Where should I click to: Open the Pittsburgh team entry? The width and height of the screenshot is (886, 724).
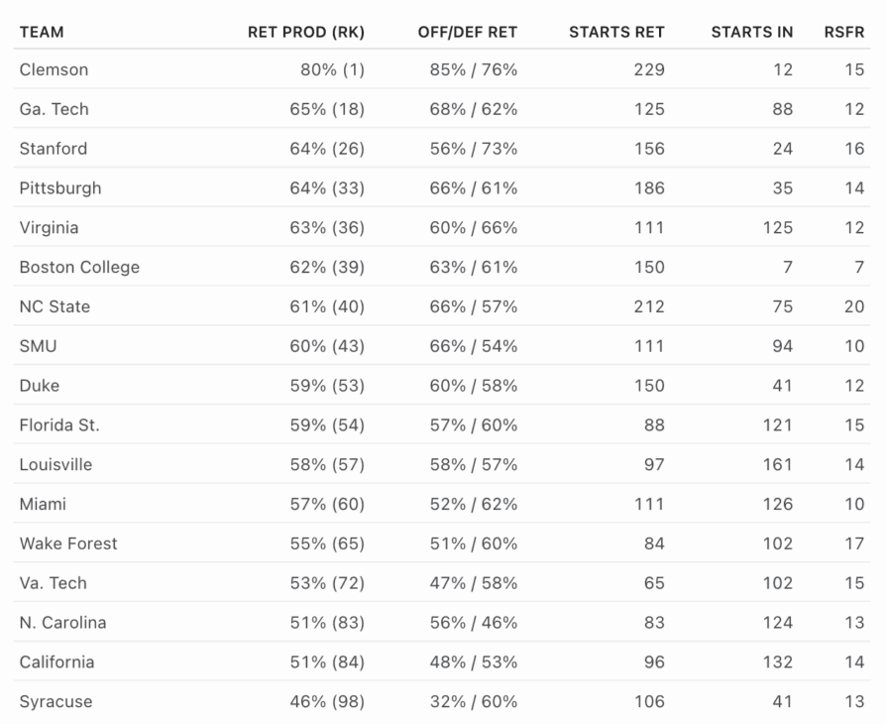pos(59,187)
